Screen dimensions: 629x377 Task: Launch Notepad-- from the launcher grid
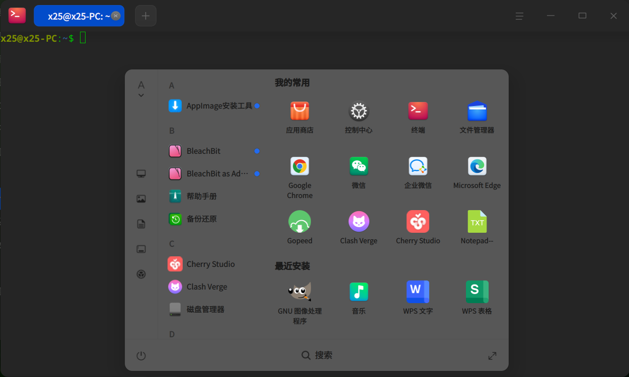click(477, 228)
